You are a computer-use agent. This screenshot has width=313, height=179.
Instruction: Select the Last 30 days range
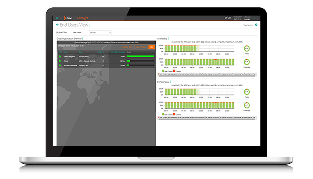[x=127, y=47]
